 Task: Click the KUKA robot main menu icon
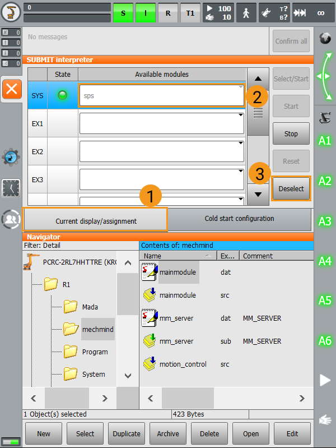(11, 12)
